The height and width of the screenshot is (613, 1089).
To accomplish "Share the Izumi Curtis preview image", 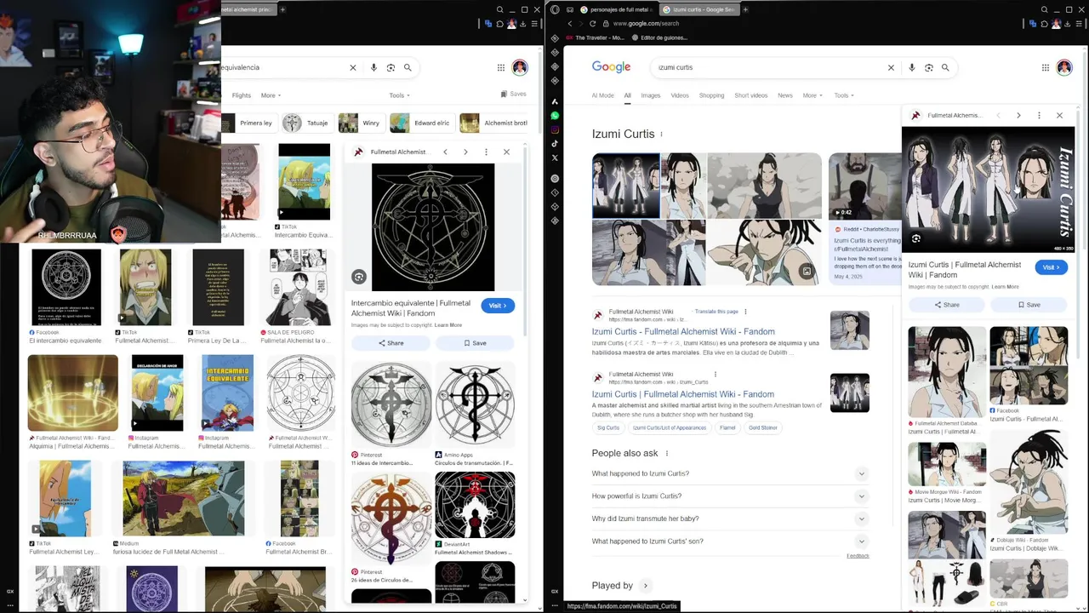I will (946, 305).
